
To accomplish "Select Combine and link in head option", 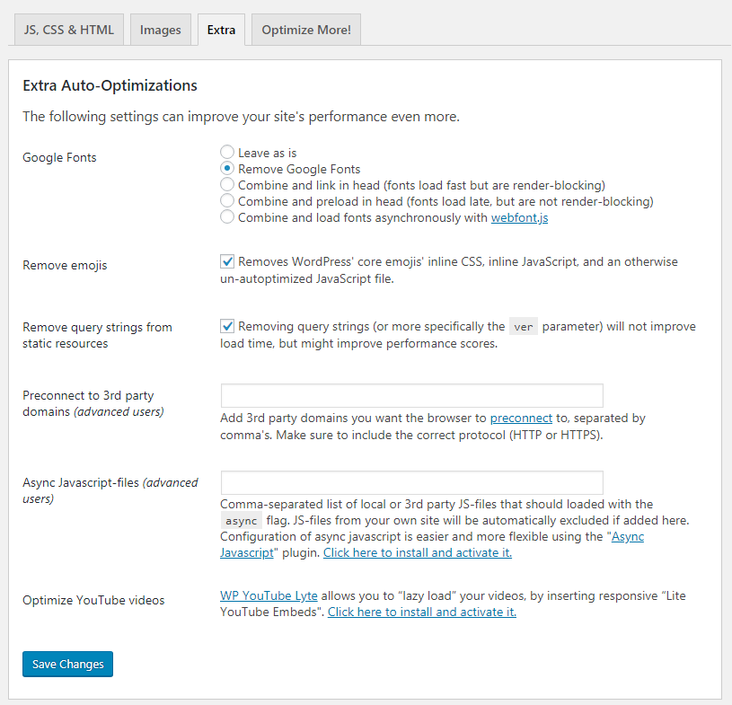I will point(227,185).
